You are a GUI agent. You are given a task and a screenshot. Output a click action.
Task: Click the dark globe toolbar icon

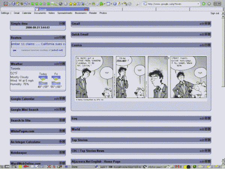click(x=61, y=4)
